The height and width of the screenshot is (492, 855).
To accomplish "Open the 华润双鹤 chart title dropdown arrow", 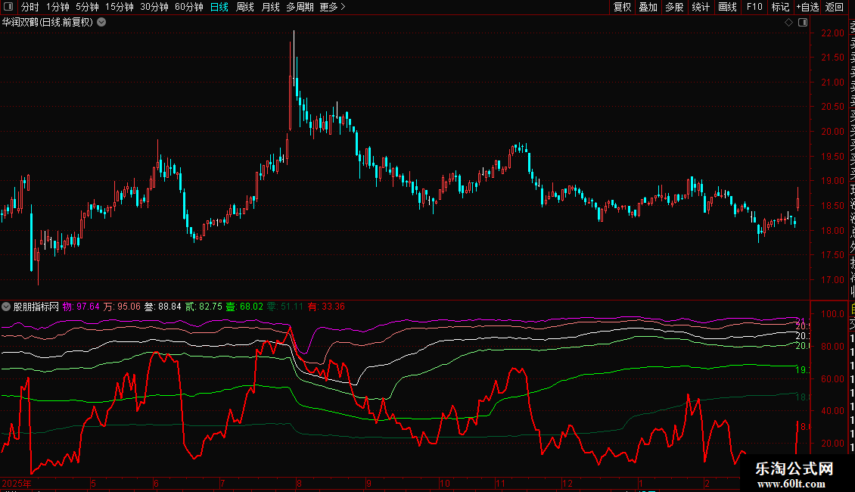I will [101, 23].
